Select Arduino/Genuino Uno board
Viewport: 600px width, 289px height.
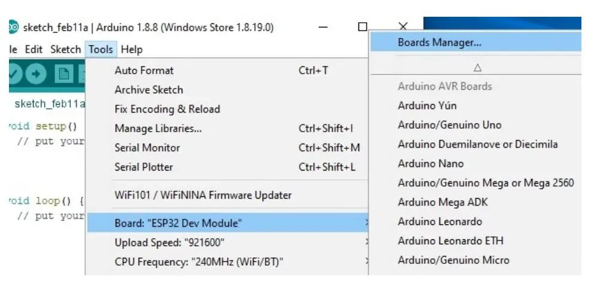coord(450,125)
